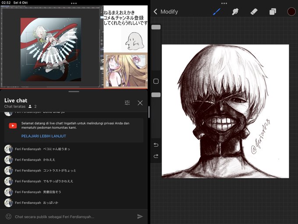The width and height of the screenshot is (298, 224).
Task: Open the PELAJARI LEBIH LANJUT link
Action: coord(44,136)
